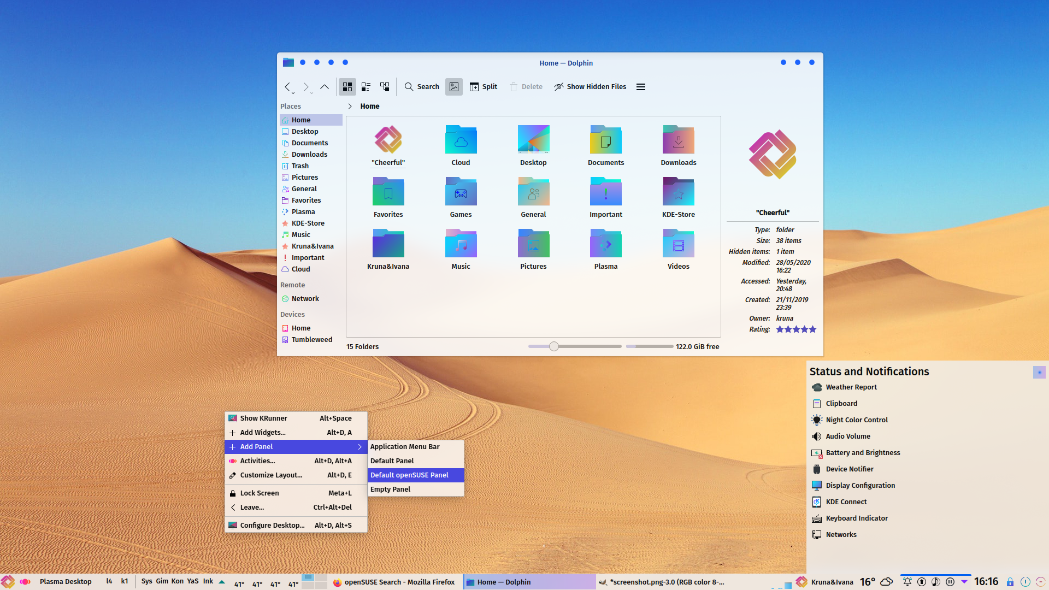
Task: Go forward in Dolphin navigation history
Action: 306,87
